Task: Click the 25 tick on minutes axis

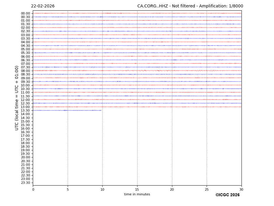Action: tap(207, 189)
